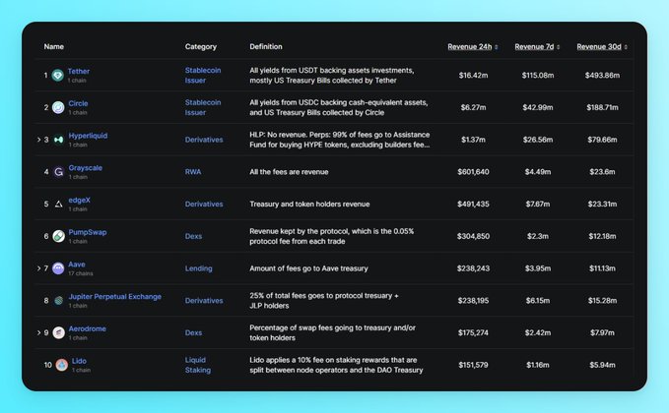Click the Lending category for Aave
669x413 pixels.
pos(199,268)
